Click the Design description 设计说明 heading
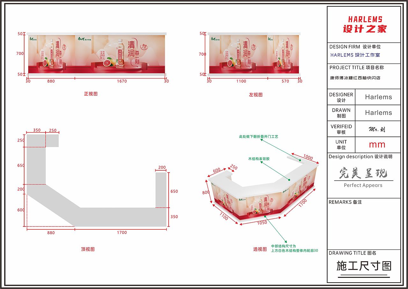Image resolution: width=408 pixels, height=289 pixels. (361, 157)
